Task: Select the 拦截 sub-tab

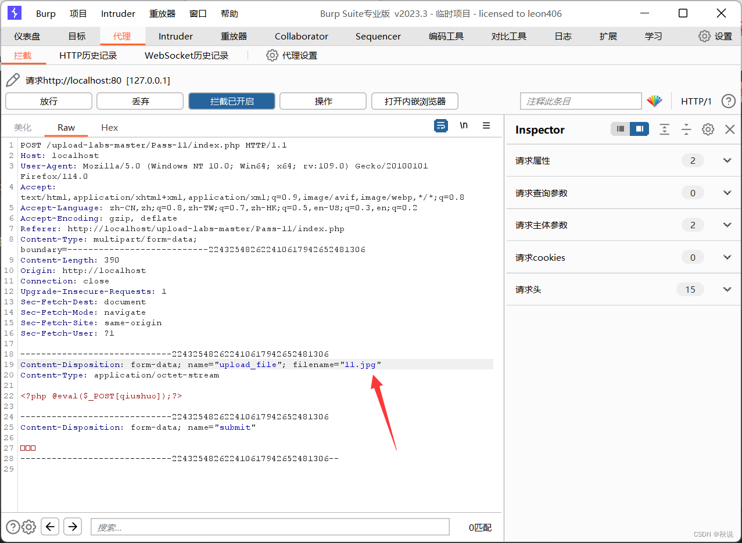Action: point(23,55)
